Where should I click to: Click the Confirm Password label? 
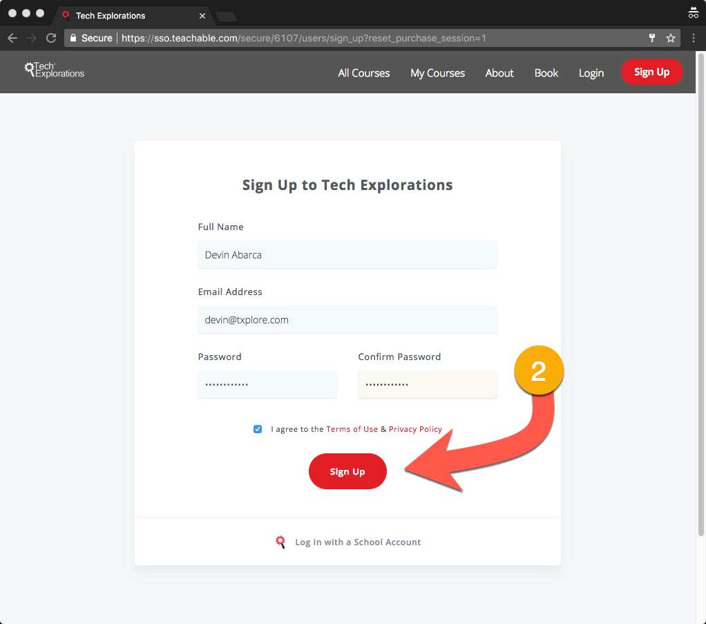tap(399, 357)
